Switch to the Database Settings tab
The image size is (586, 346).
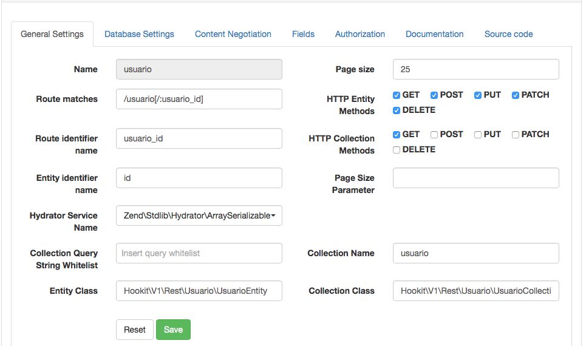[x=139, y=34]
